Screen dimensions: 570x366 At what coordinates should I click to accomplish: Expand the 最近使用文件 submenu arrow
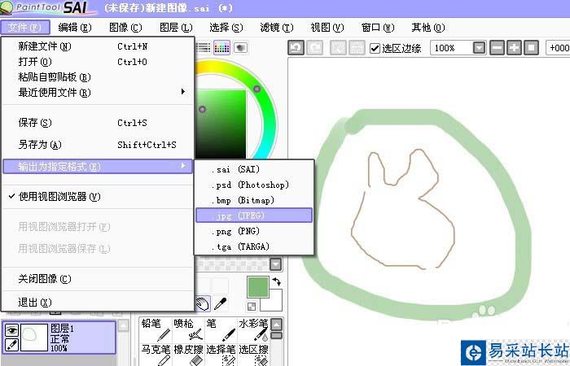tap(183, 92)
